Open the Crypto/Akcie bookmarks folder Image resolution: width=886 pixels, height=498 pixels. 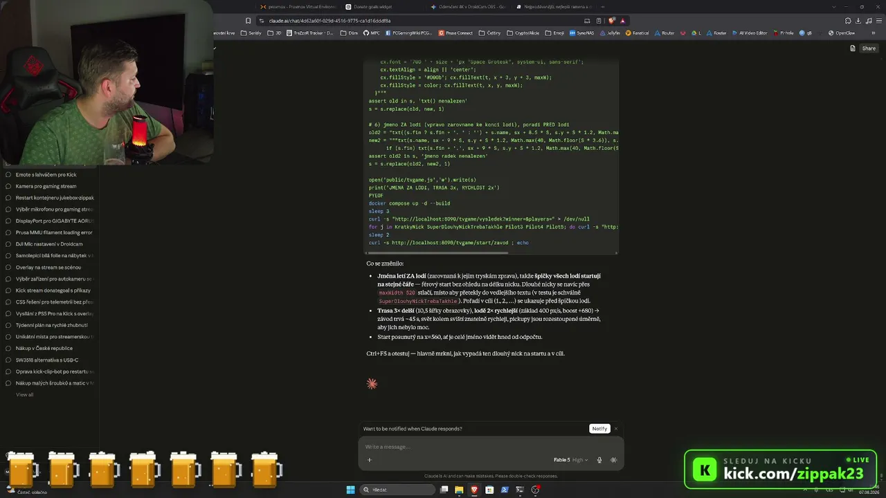point(523,33)
